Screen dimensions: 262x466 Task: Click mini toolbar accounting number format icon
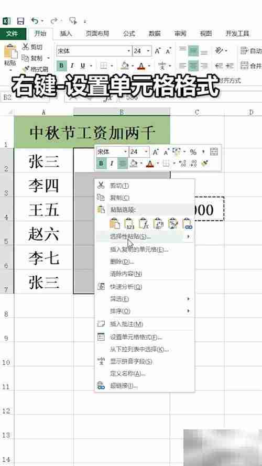click(177, 152)
